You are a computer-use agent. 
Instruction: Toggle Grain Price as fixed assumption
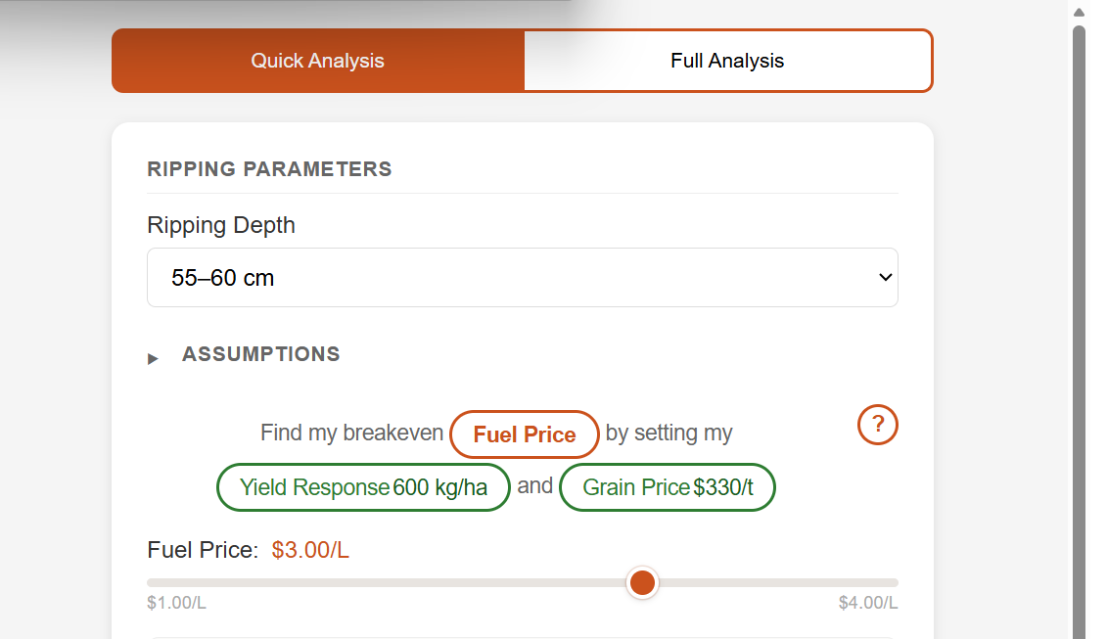667,486
